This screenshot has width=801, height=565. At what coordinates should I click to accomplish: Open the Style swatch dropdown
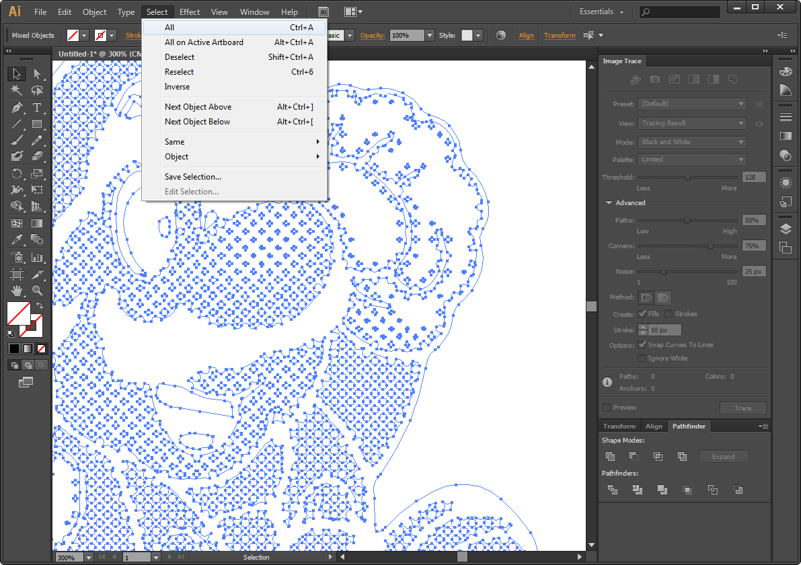[478, 35]
